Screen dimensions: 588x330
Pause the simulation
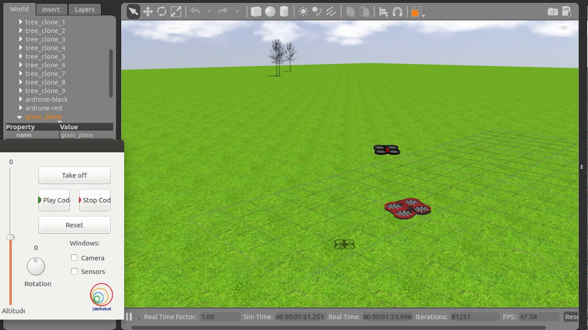click(x=129, y=317)
